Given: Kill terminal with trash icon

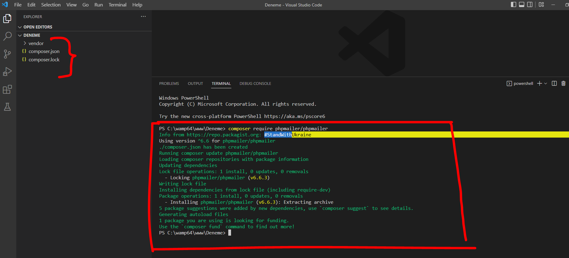Looking at the screenshot, I should pos(563,83).
